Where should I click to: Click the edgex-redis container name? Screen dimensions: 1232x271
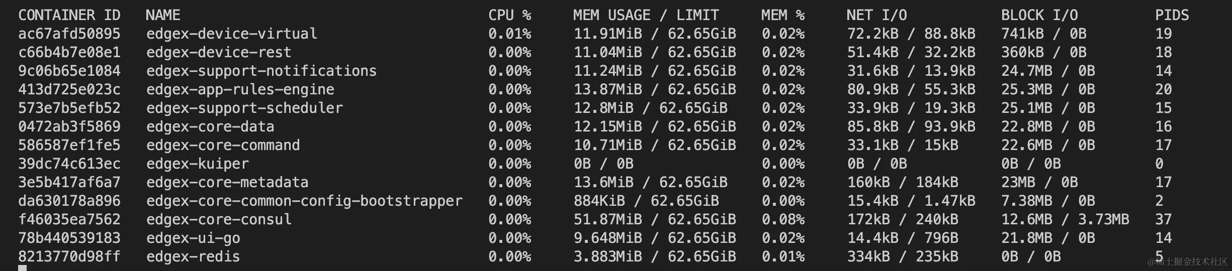[x=193, y=256]
